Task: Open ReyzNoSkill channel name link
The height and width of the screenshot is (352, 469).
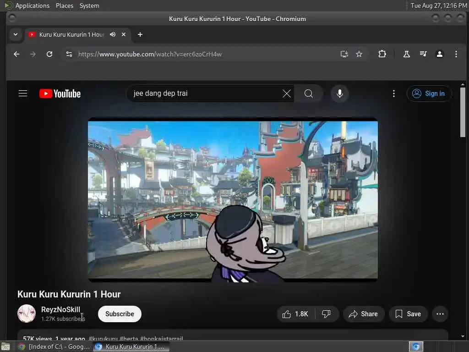Action: 60,309
